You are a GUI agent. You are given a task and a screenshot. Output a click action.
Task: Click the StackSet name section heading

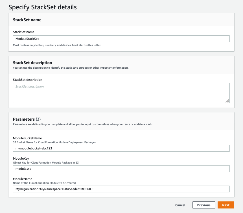click(x=27, y=20)
